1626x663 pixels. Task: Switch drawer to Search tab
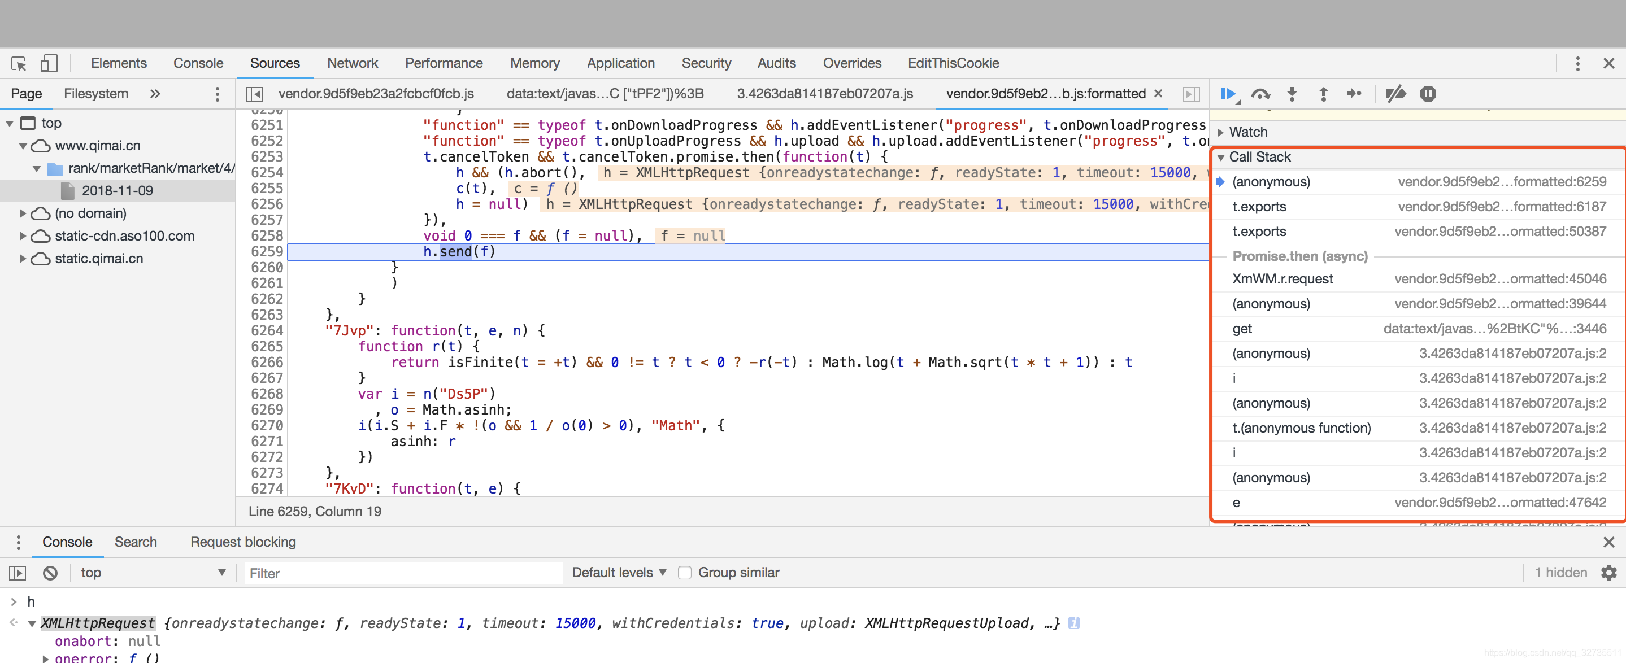coord(136,542)
